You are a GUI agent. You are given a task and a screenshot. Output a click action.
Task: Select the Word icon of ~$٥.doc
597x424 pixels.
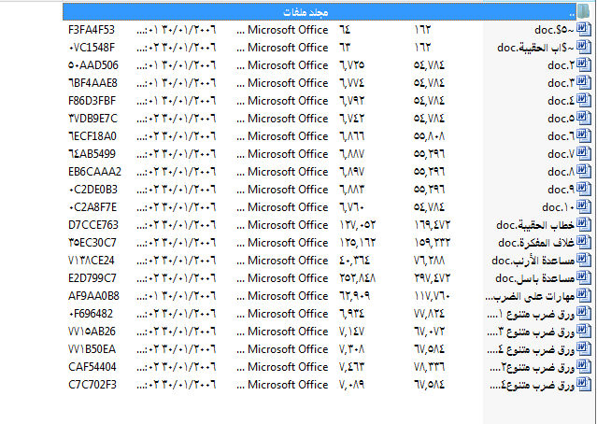(x=584, y=30)
